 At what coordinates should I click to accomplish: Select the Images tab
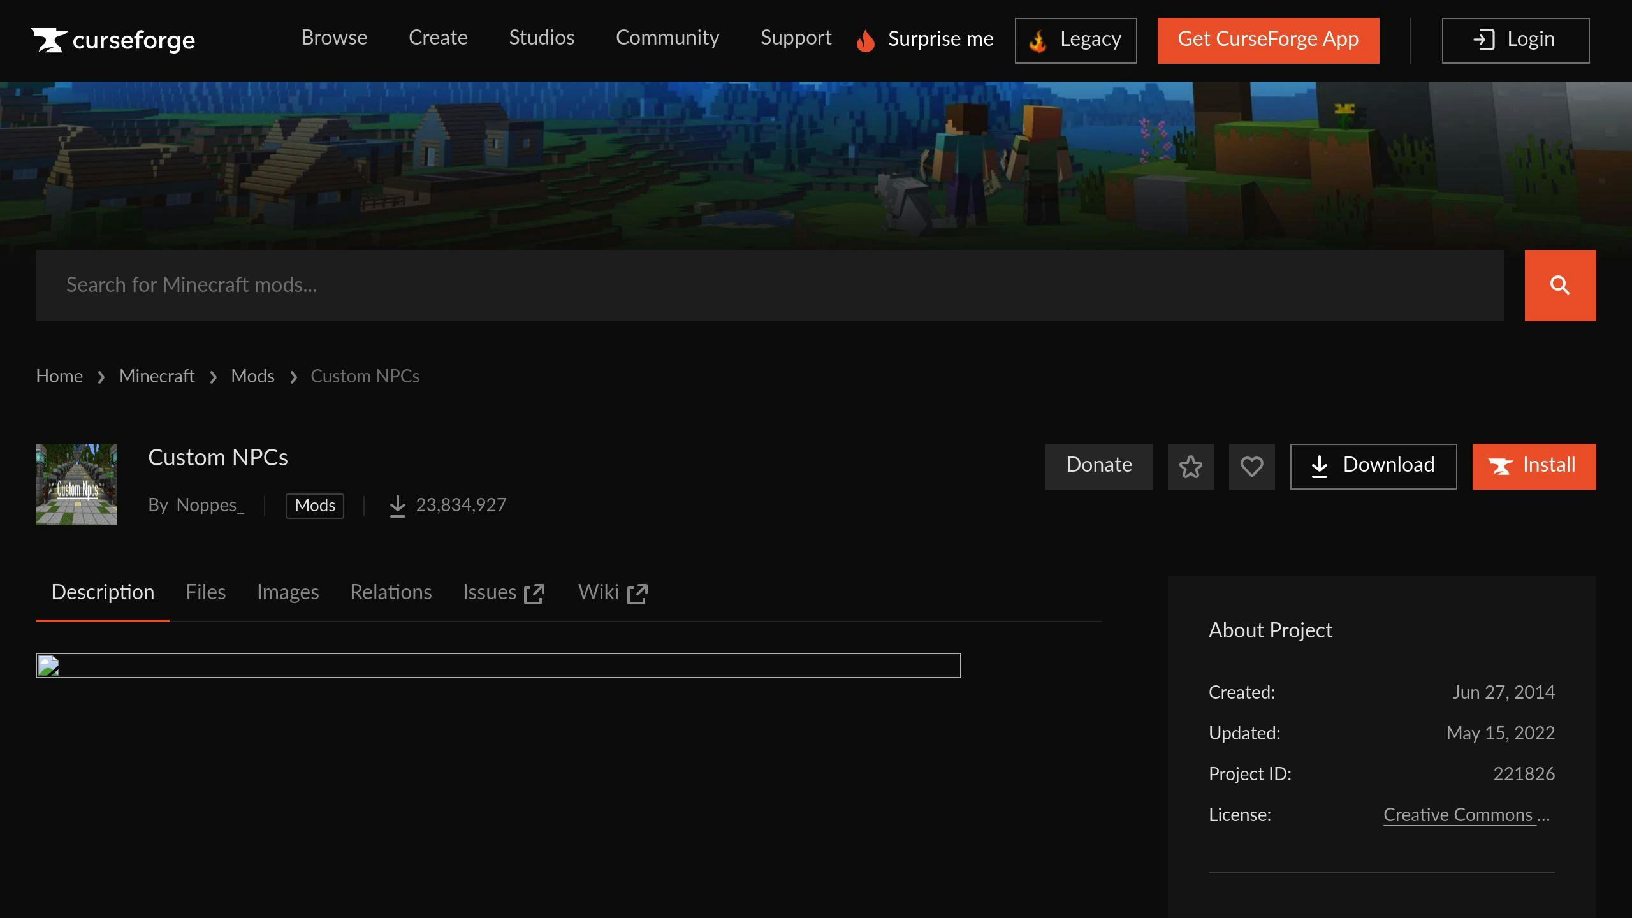[287, 593]
